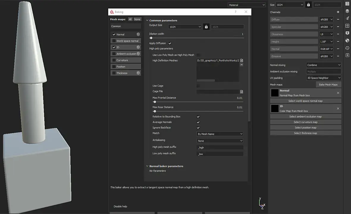Open the Antialiasing dropdown
Viewport: 351px width, 214px height.
(220, 141)
